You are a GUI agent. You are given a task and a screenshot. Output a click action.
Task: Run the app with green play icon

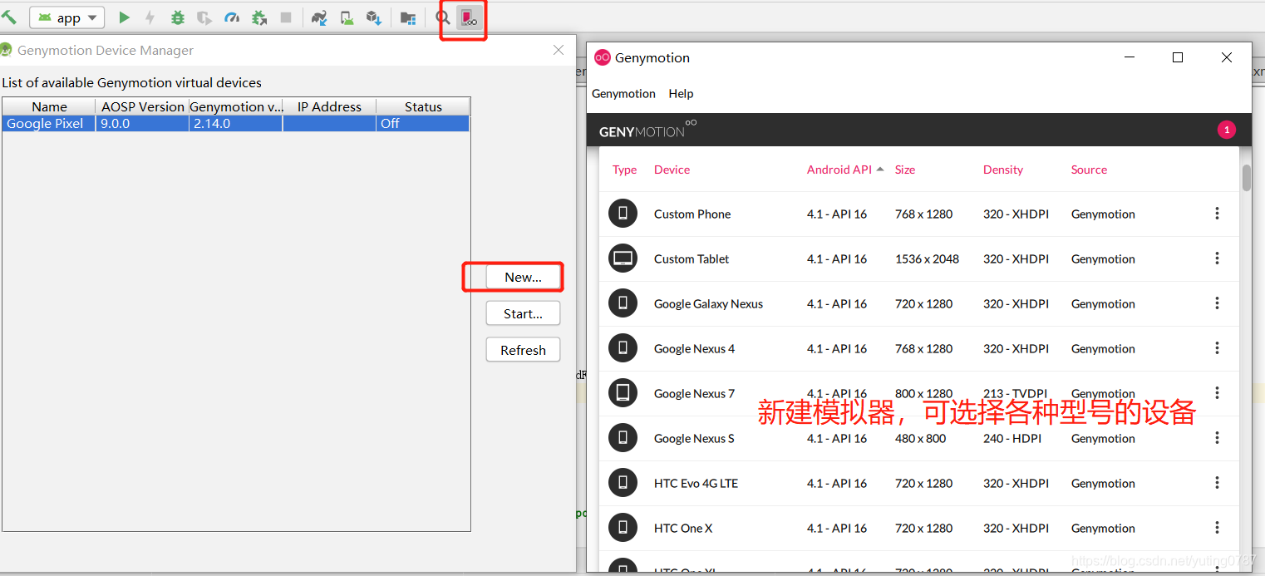(x=124, y=17)
